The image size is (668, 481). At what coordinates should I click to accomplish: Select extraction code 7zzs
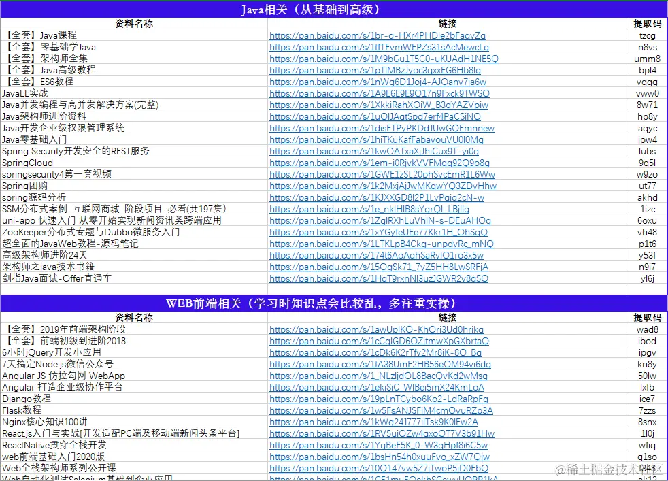(x=647, y=411)
